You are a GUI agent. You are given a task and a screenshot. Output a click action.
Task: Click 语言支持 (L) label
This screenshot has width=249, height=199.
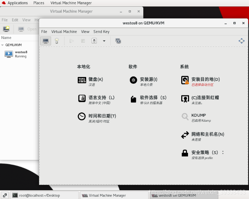click(101, 98)
